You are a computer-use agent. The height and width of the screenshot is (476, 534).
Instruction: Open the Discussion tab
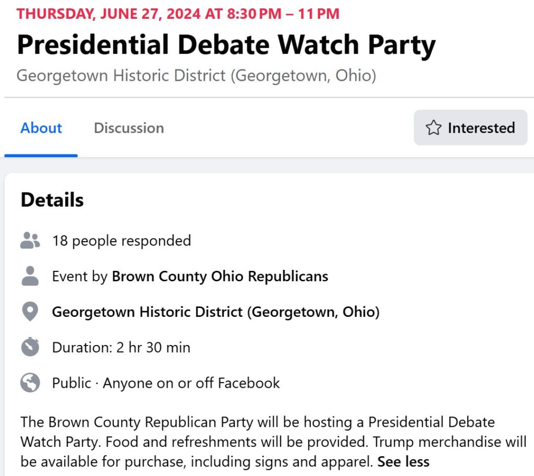point(129,128)
